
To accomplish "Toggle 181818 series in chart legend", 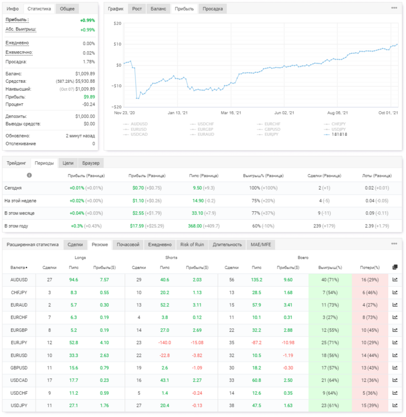I will (x=335, y=135).
